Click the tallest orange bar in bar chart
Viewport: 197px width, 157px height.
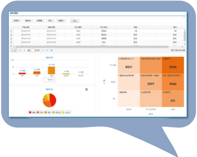pyautogui.click(x=51, y=70)
